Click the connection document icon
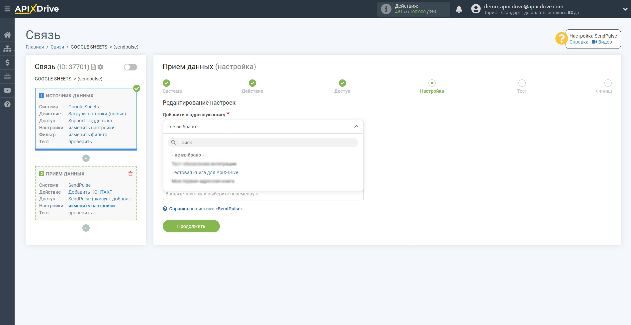The height and width of the screenshot is (325, 631). coord(94,67)
